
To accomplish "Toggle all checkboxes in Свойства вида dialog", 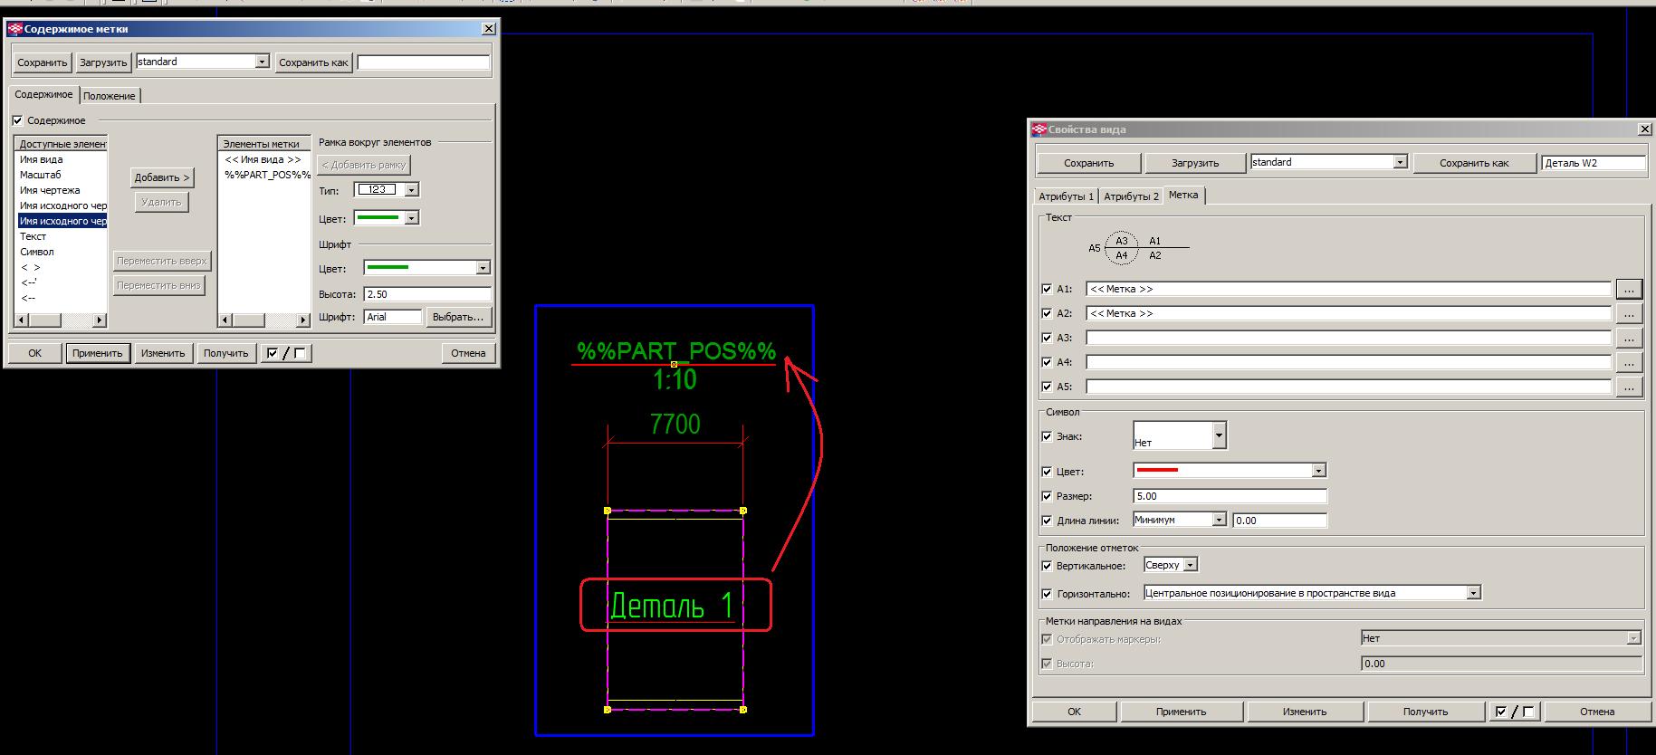I will 1514,712.
